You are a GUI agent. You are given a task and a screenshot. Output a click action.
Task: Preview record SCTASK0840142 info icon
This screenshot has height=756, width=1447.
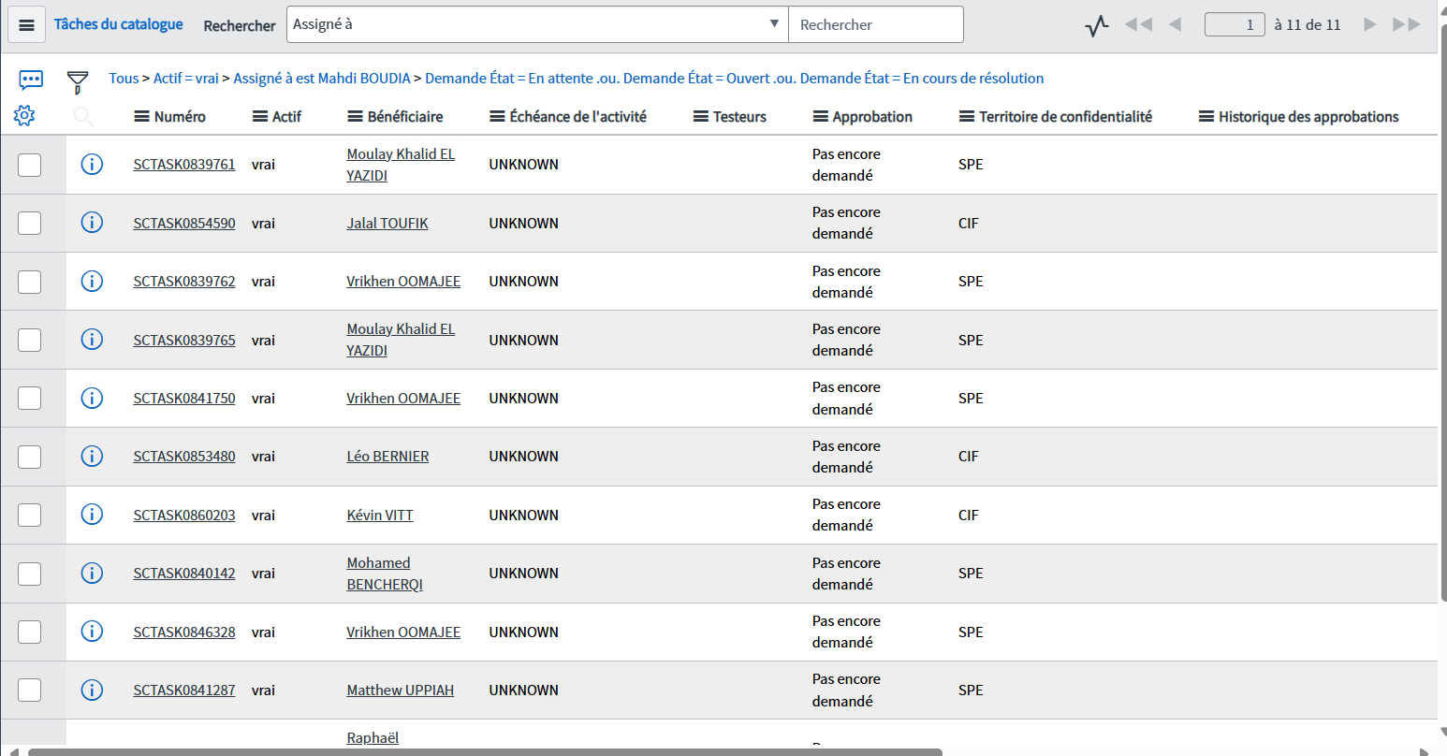[x=92, y=573]
